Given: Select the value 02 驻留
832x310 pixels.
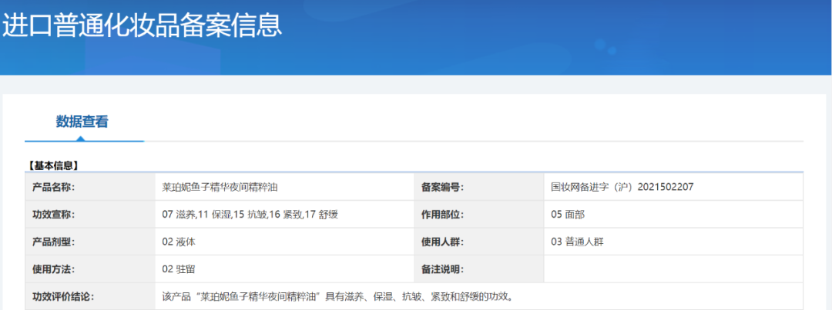Looking at the screenshot, I should click(179, 270).
